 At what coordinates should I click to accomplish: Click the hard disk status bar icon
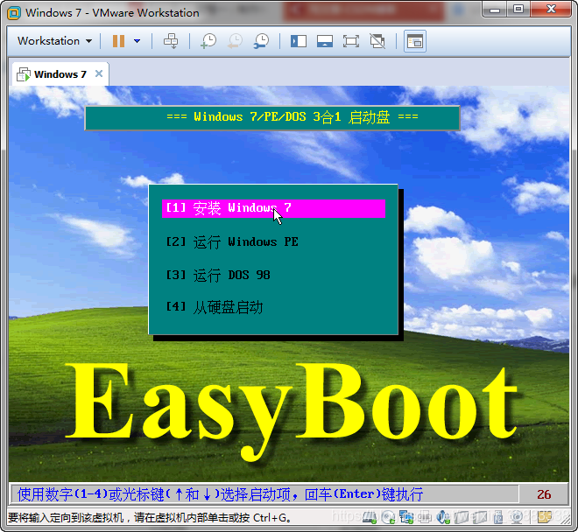[x=370, y=518]
